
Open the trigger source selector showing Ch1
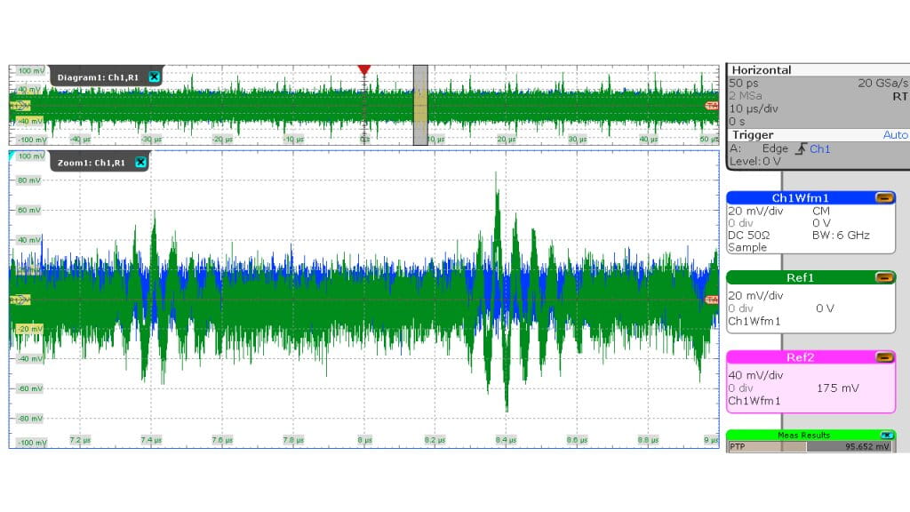(818, 148)
